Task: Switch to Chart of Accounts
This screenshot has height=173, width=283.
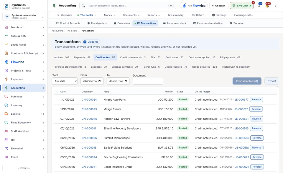Action: point(68,23)
